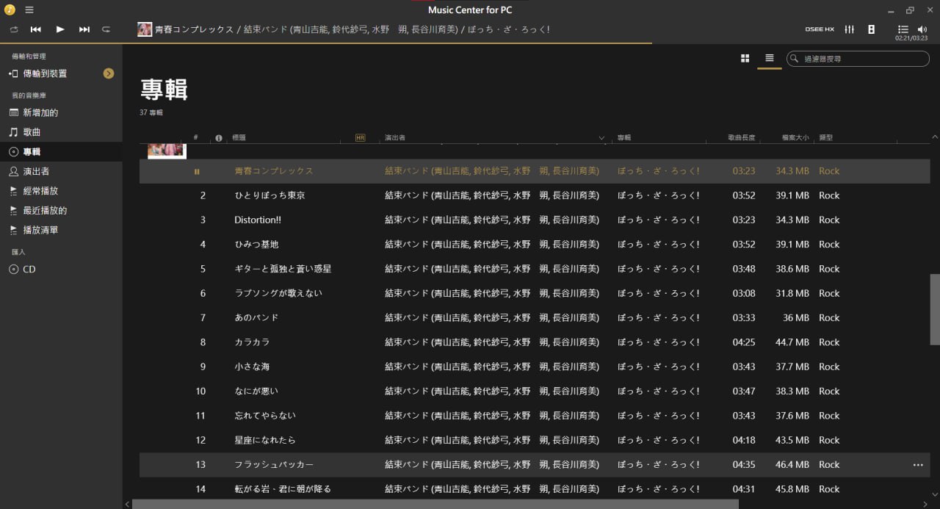
Task: Skip to the previous track
Action: [35, 29]
